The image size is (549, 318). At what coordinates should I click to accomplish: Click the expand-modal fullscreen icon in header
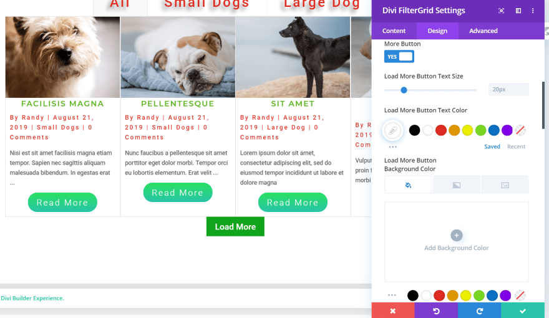click(x=502, y=11)
